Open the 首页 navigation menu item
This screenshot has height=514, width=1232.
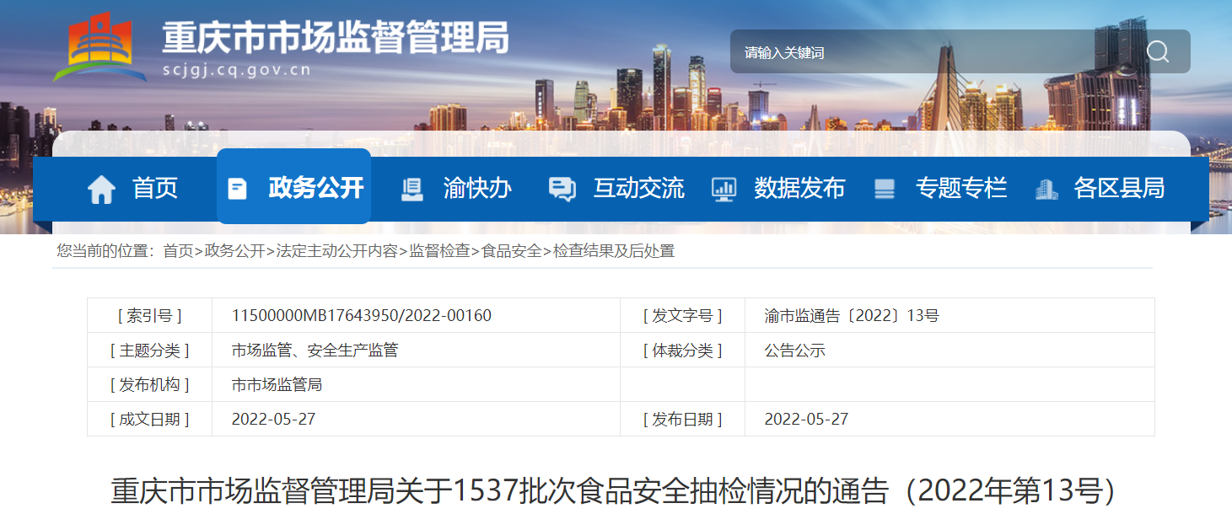155,188
